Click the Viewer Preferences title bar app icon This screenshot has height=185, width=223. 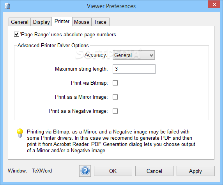[7, 6]
